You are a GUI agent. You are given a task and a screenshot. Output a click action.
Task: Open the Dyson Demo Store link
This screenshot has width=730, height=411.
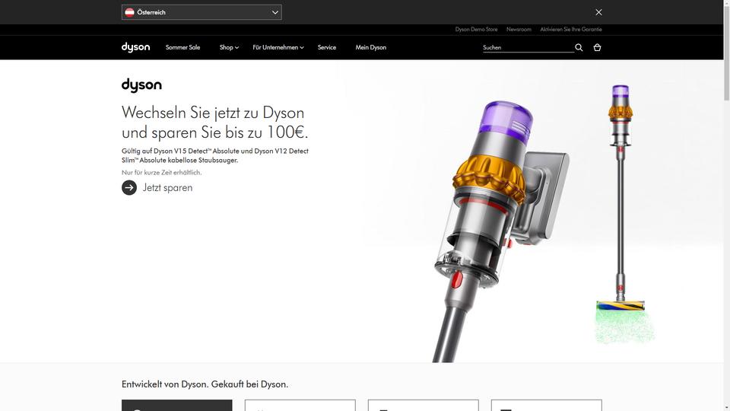coord(476,30)
